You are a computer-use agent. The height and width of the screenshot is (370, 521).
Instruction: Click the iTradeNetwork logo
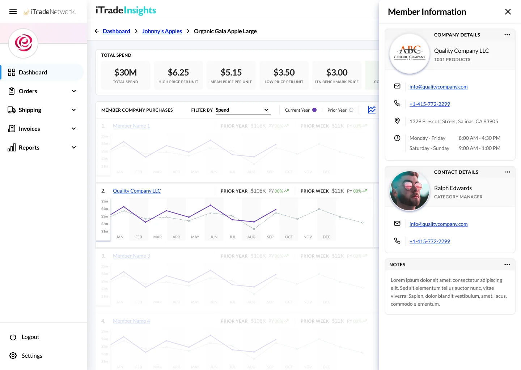50,12
